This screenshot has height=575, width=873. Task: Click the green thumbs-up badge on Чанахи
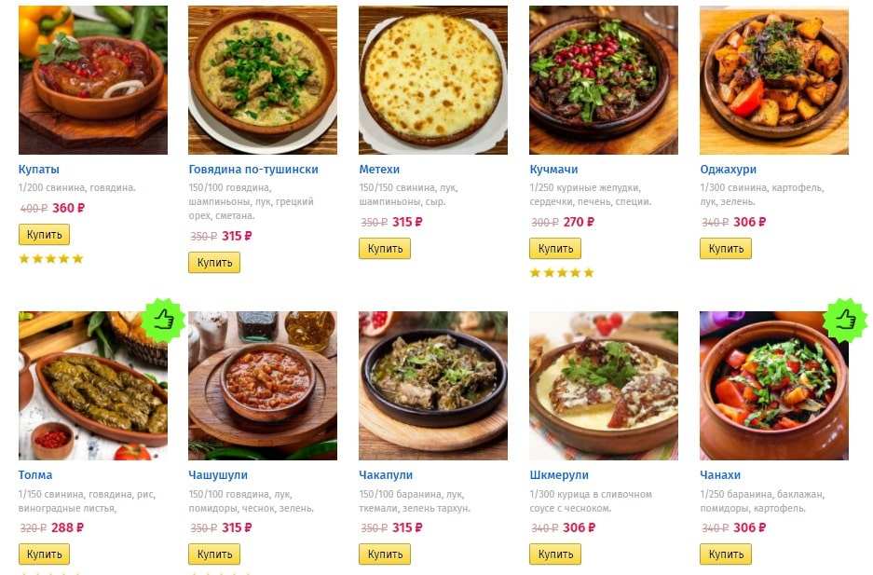[x=845, y=321]
